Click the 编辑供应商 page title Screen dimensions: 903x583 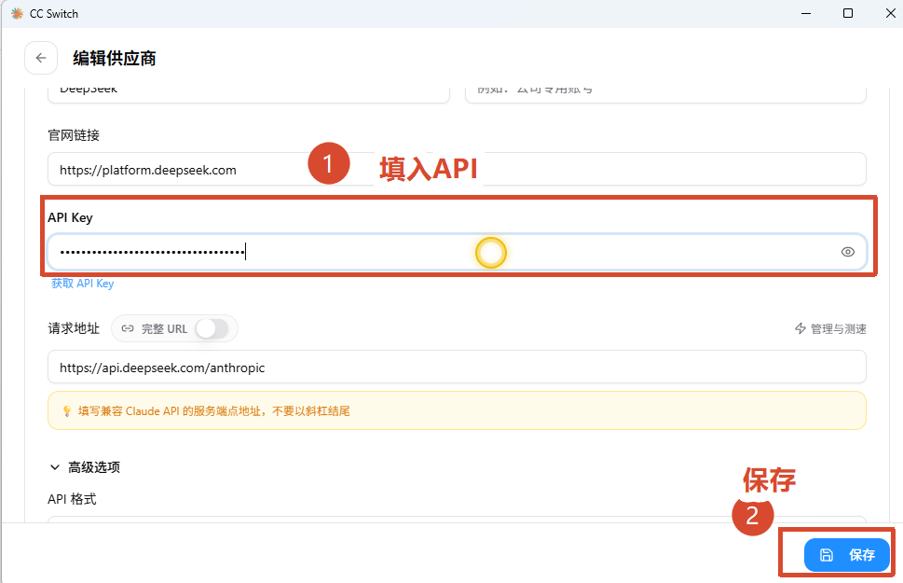[x=114, y=58]
